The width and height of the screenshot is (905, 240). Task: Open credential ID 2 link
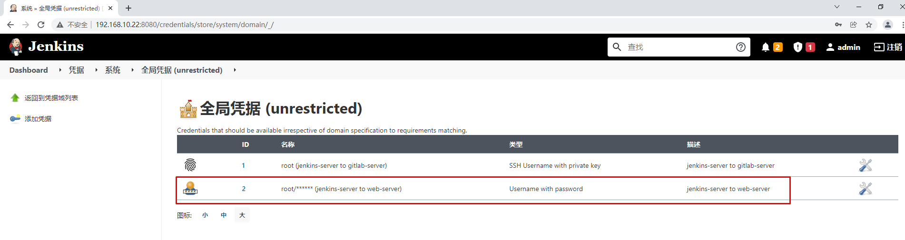[244, 189]
